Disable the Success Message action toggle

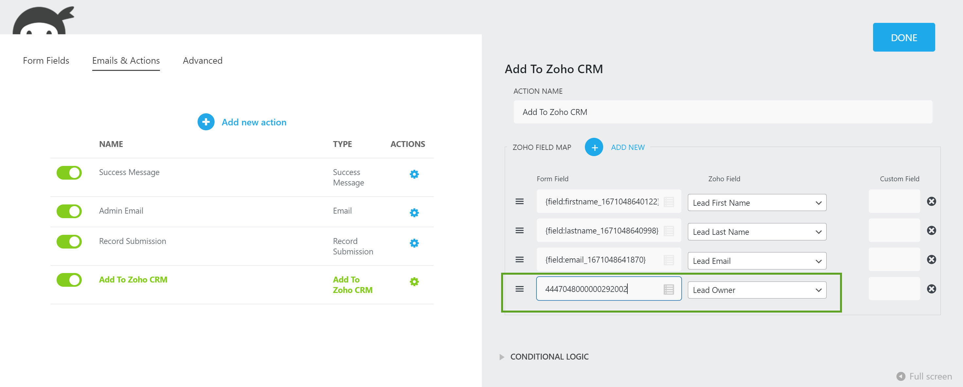click(x=69, y=173)
